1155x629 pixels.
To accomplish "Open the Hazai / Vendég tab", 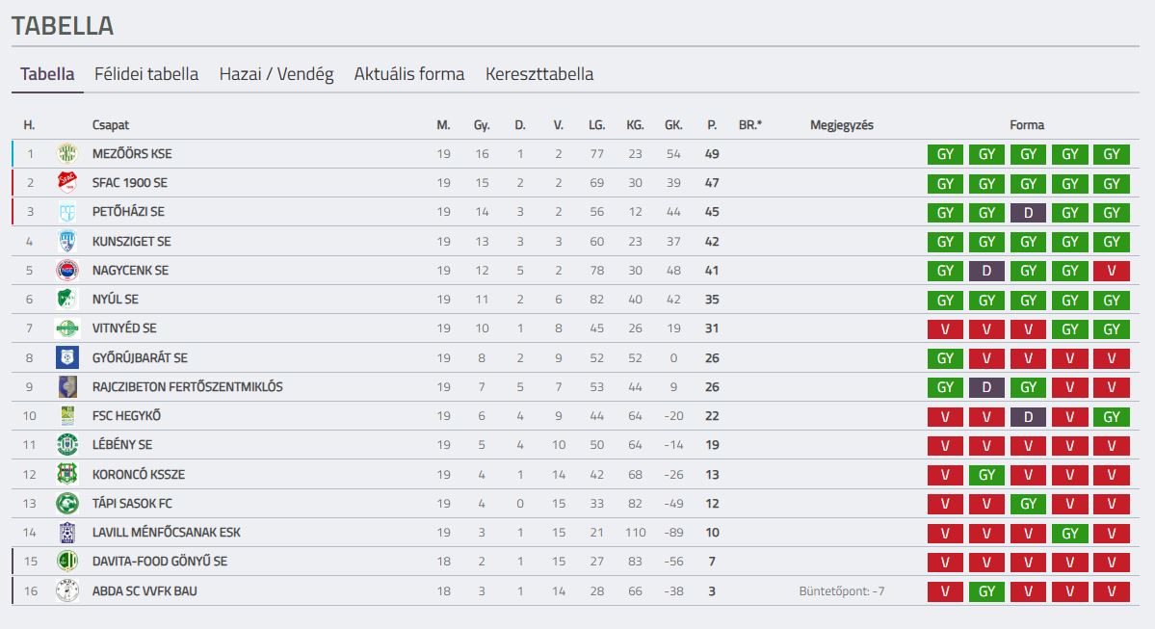I will point(276,73).
